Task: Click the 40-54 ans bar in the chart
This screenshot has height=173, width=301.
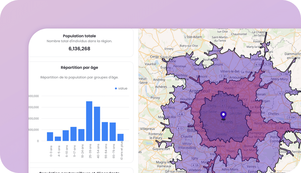Action: (97, 124)
